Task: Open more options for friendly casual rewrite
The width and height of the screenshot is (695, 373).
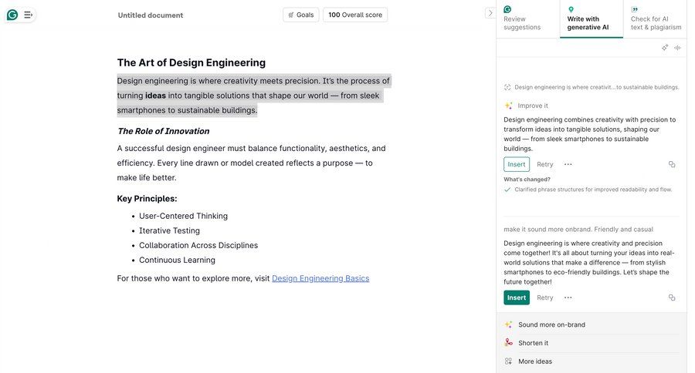Action: (x=568, y=297)
